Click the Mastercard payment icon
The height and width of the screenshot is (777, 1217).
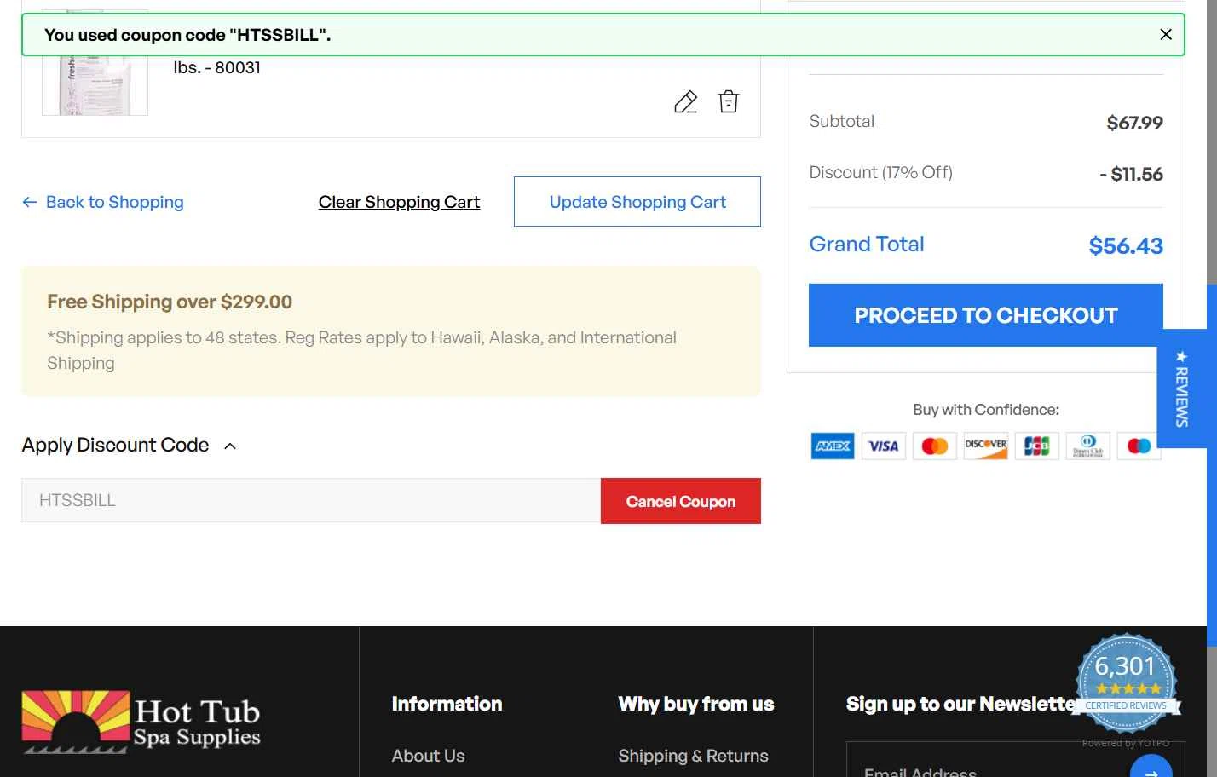pyautogui.click(x=935, y=446)
